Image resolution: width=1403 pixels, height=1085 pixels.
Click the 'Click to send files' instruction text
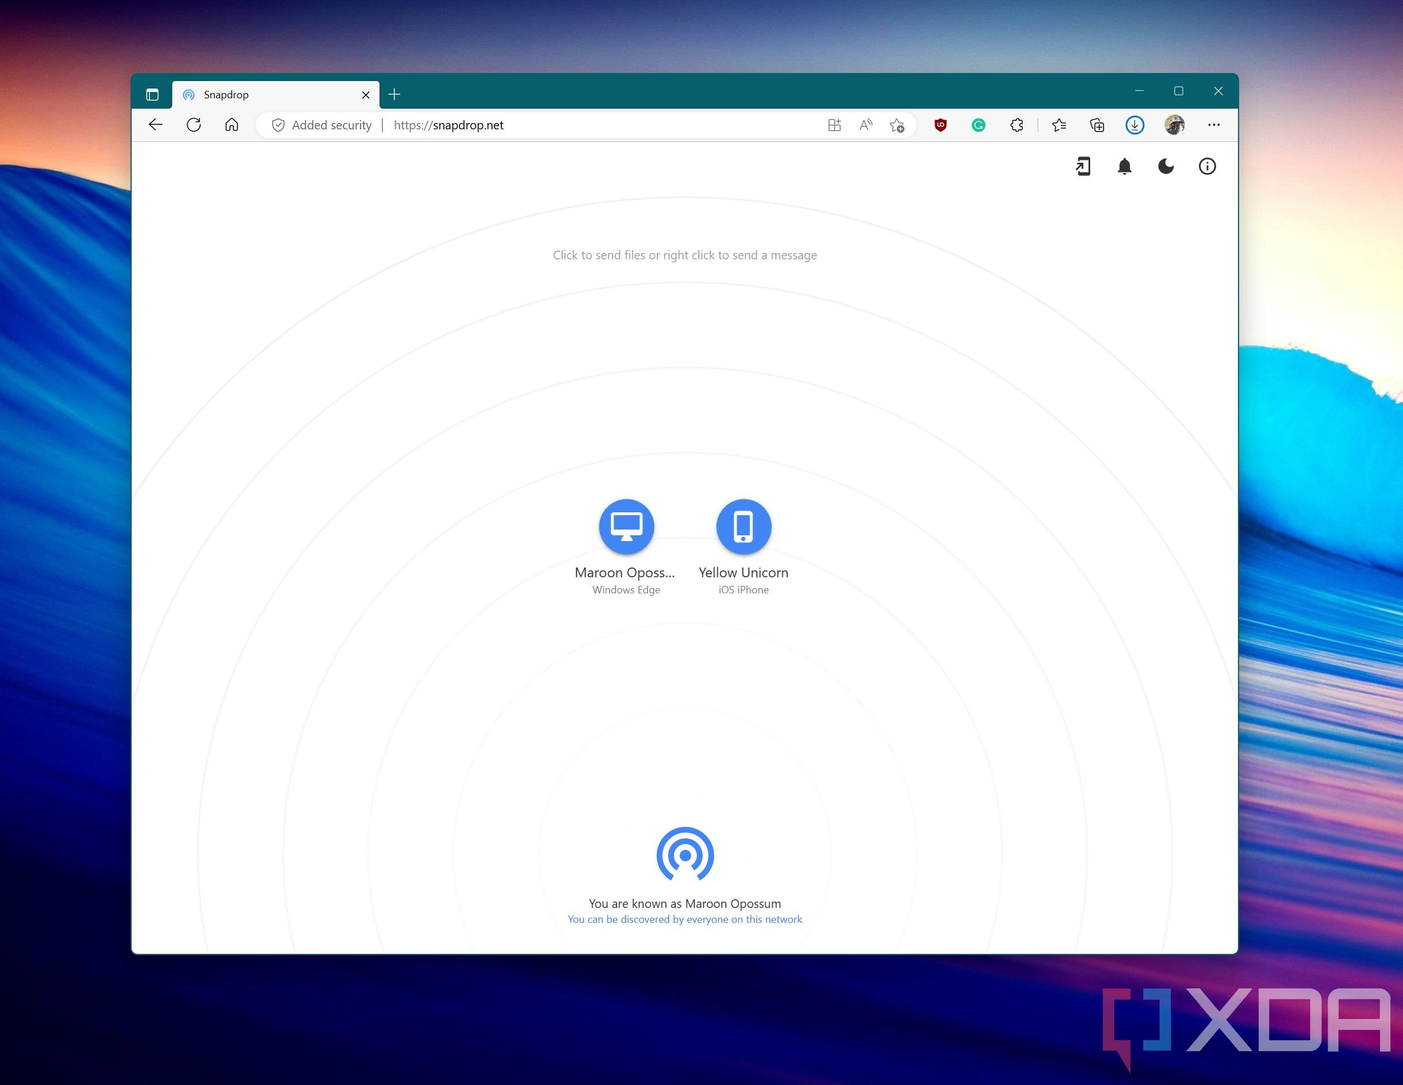tap(685, 255)
